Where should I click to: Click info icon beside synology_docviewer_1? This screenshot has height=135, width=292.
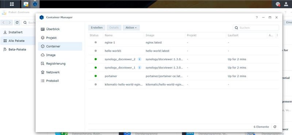[139, 68]
